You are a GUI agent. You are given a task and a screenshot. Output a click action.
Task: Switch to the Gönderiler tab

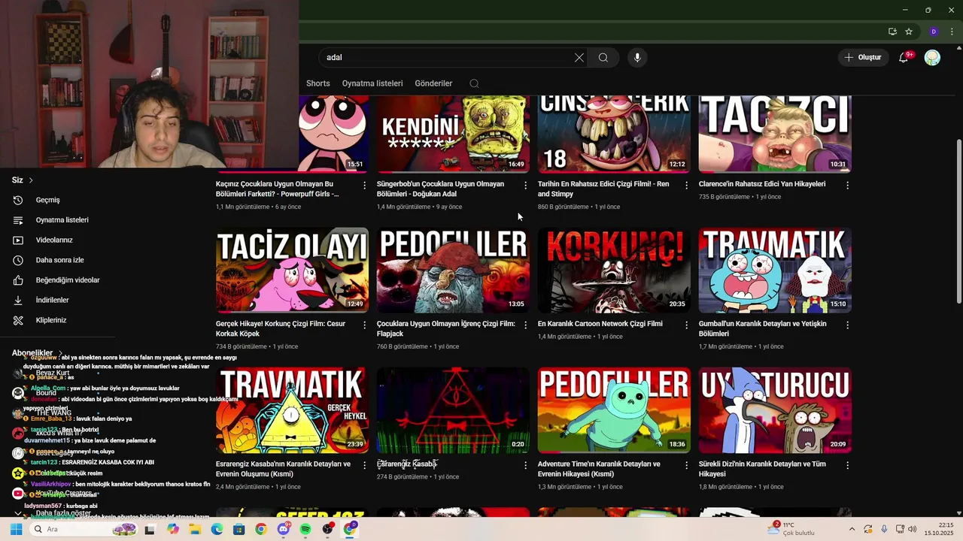click(433, 83)
